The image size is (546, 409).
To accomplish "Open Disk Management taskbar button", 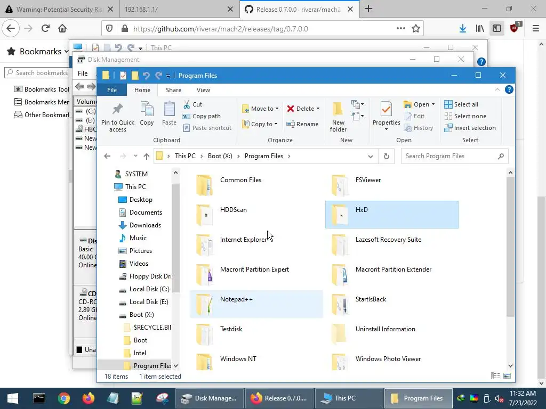I will tap(209, 398).
